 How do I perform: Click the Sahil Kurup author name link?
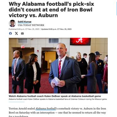25,22
